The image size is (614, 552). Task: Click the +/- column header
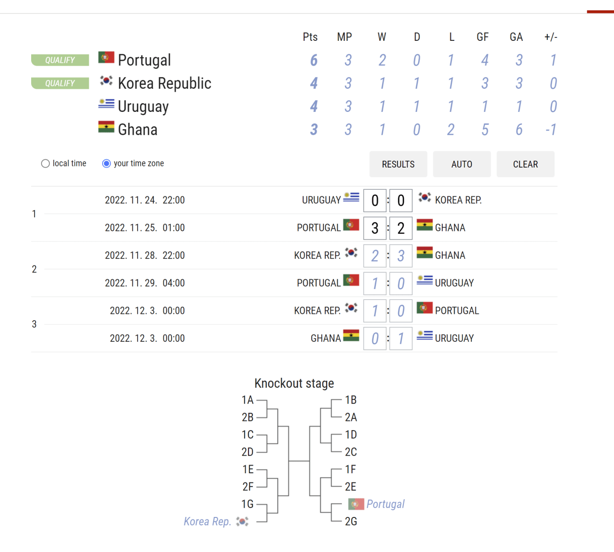(x=551, y=37)
